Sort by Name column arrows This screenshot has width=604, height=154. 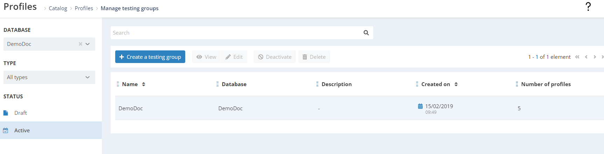click(x=144, y=84)
